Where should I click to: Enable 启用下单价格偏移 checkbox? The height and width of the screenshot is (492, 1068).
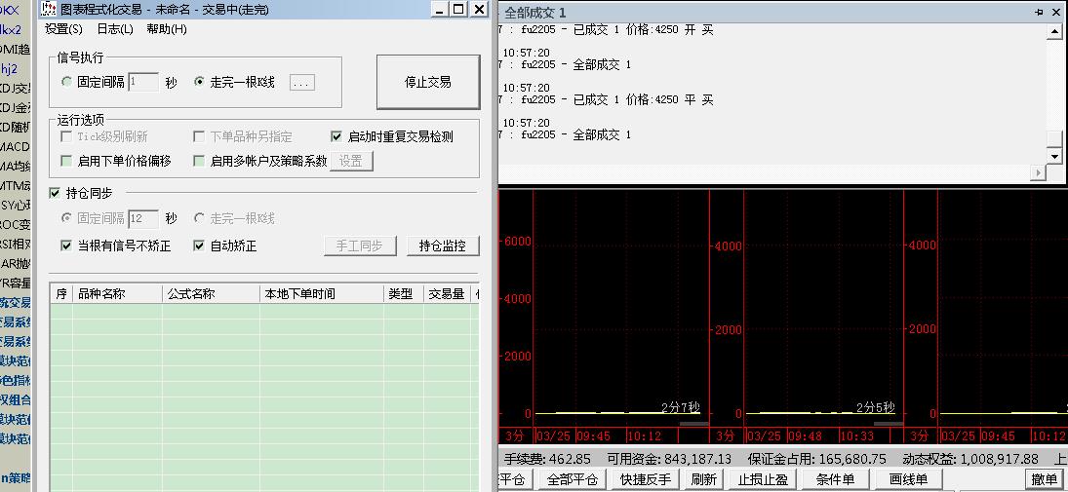point(66,162)
